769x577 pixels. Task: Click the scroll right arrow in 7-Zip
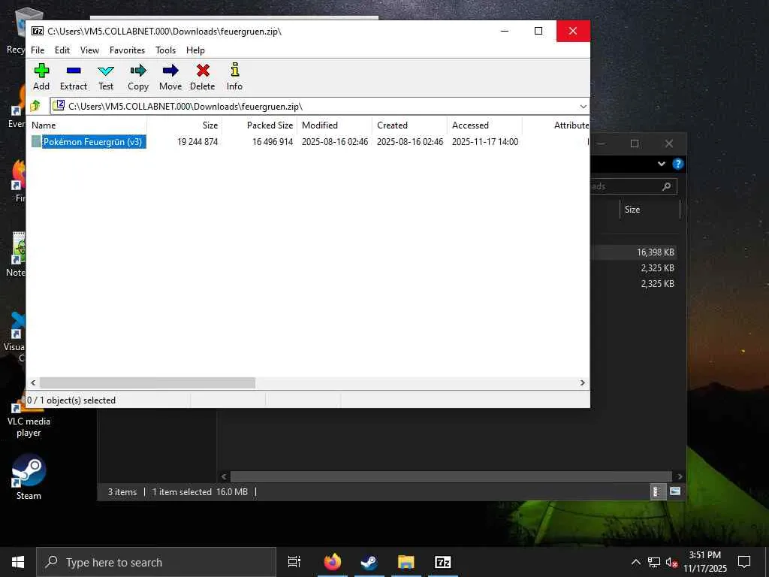(x=583, y=382)
